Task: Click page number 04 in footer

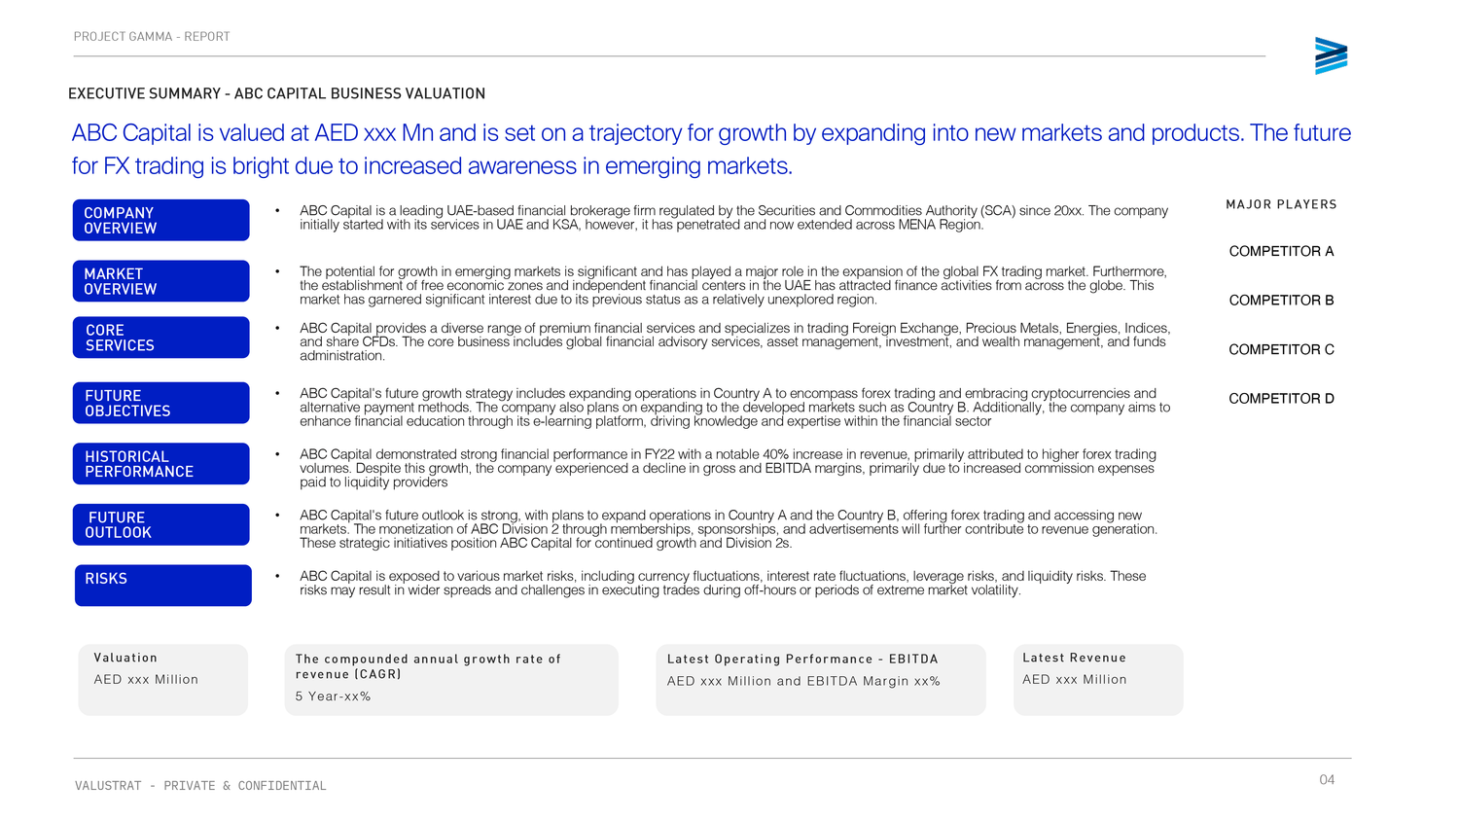Action: coord(1327,780)
